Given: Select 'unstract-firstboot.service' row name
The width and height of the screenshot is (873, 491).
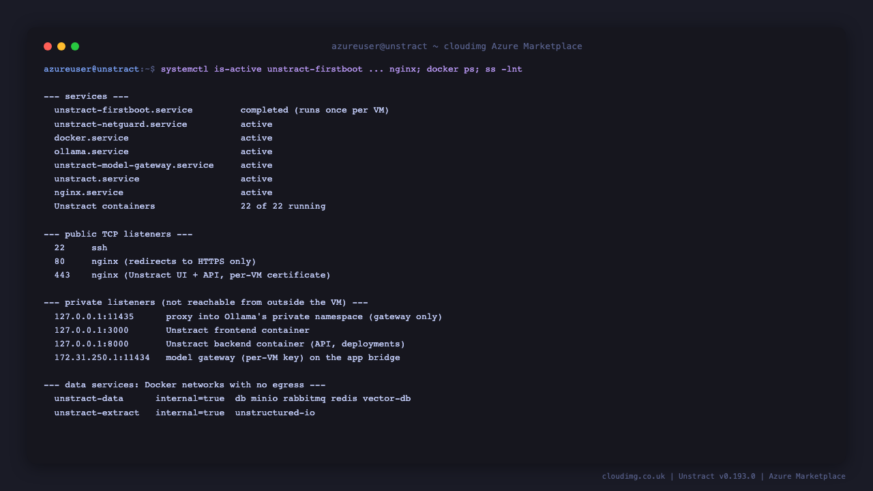Looking at the screenshot, I should pos(123,110).
